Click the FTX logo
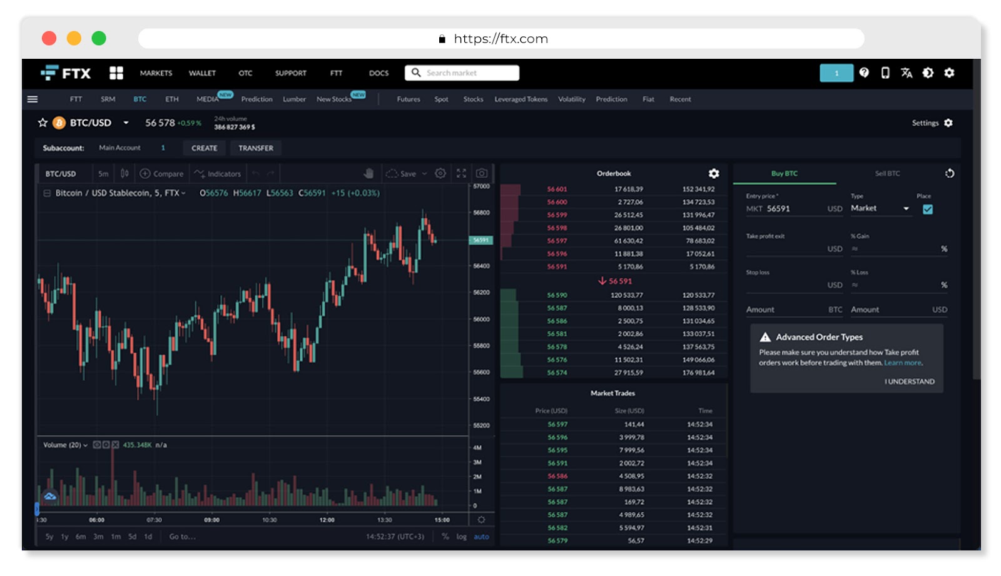Screen dimensions: 1001x576 tap(66, 73)
